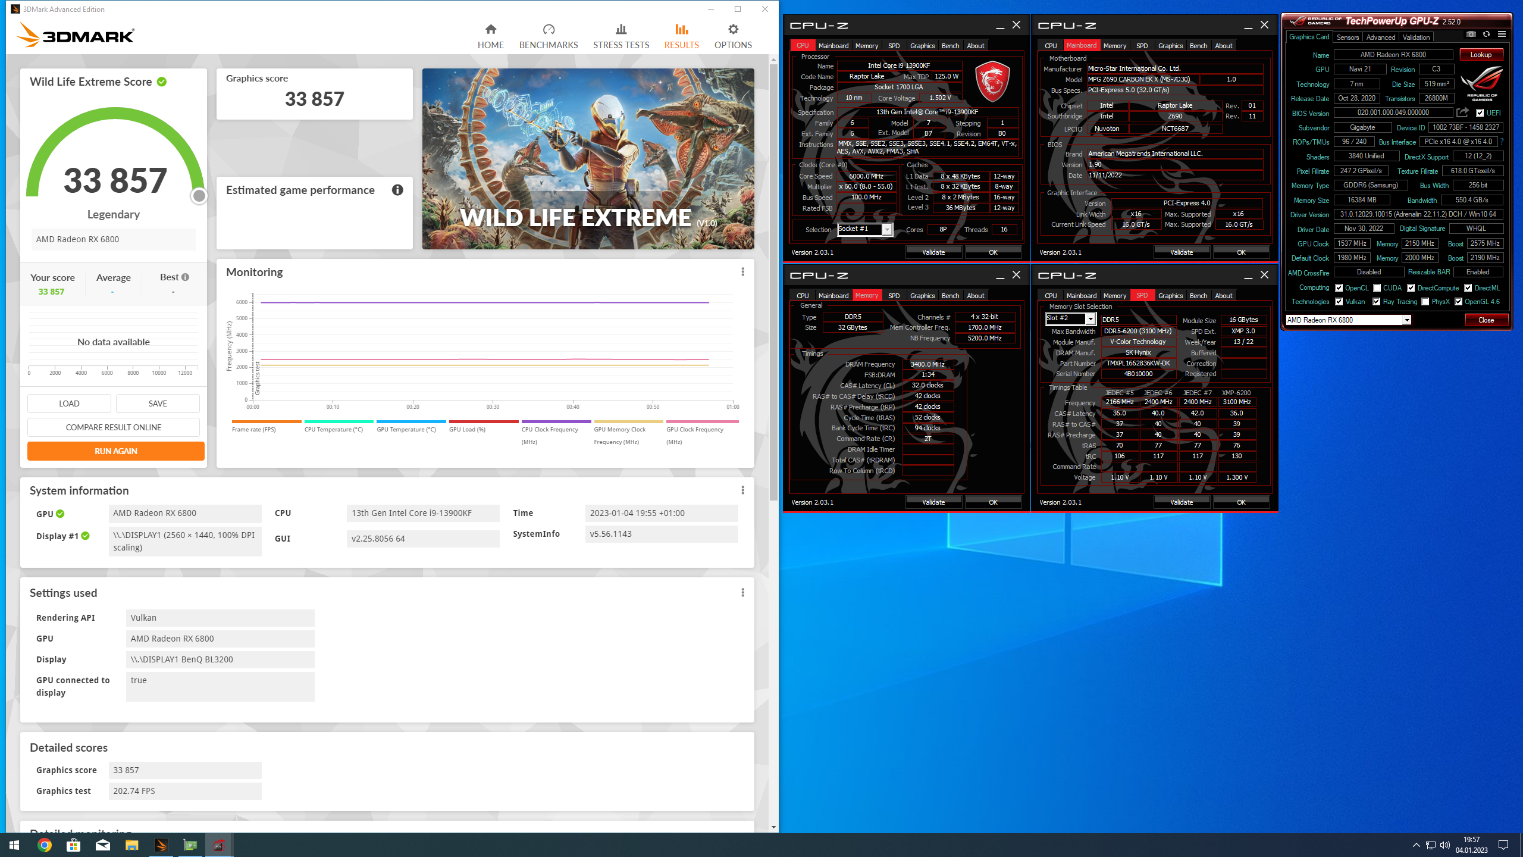Click the orange RUN AGAIN button
Image resolution: width=1523 pixels, height=857 pixels.
tap(116, 451)
